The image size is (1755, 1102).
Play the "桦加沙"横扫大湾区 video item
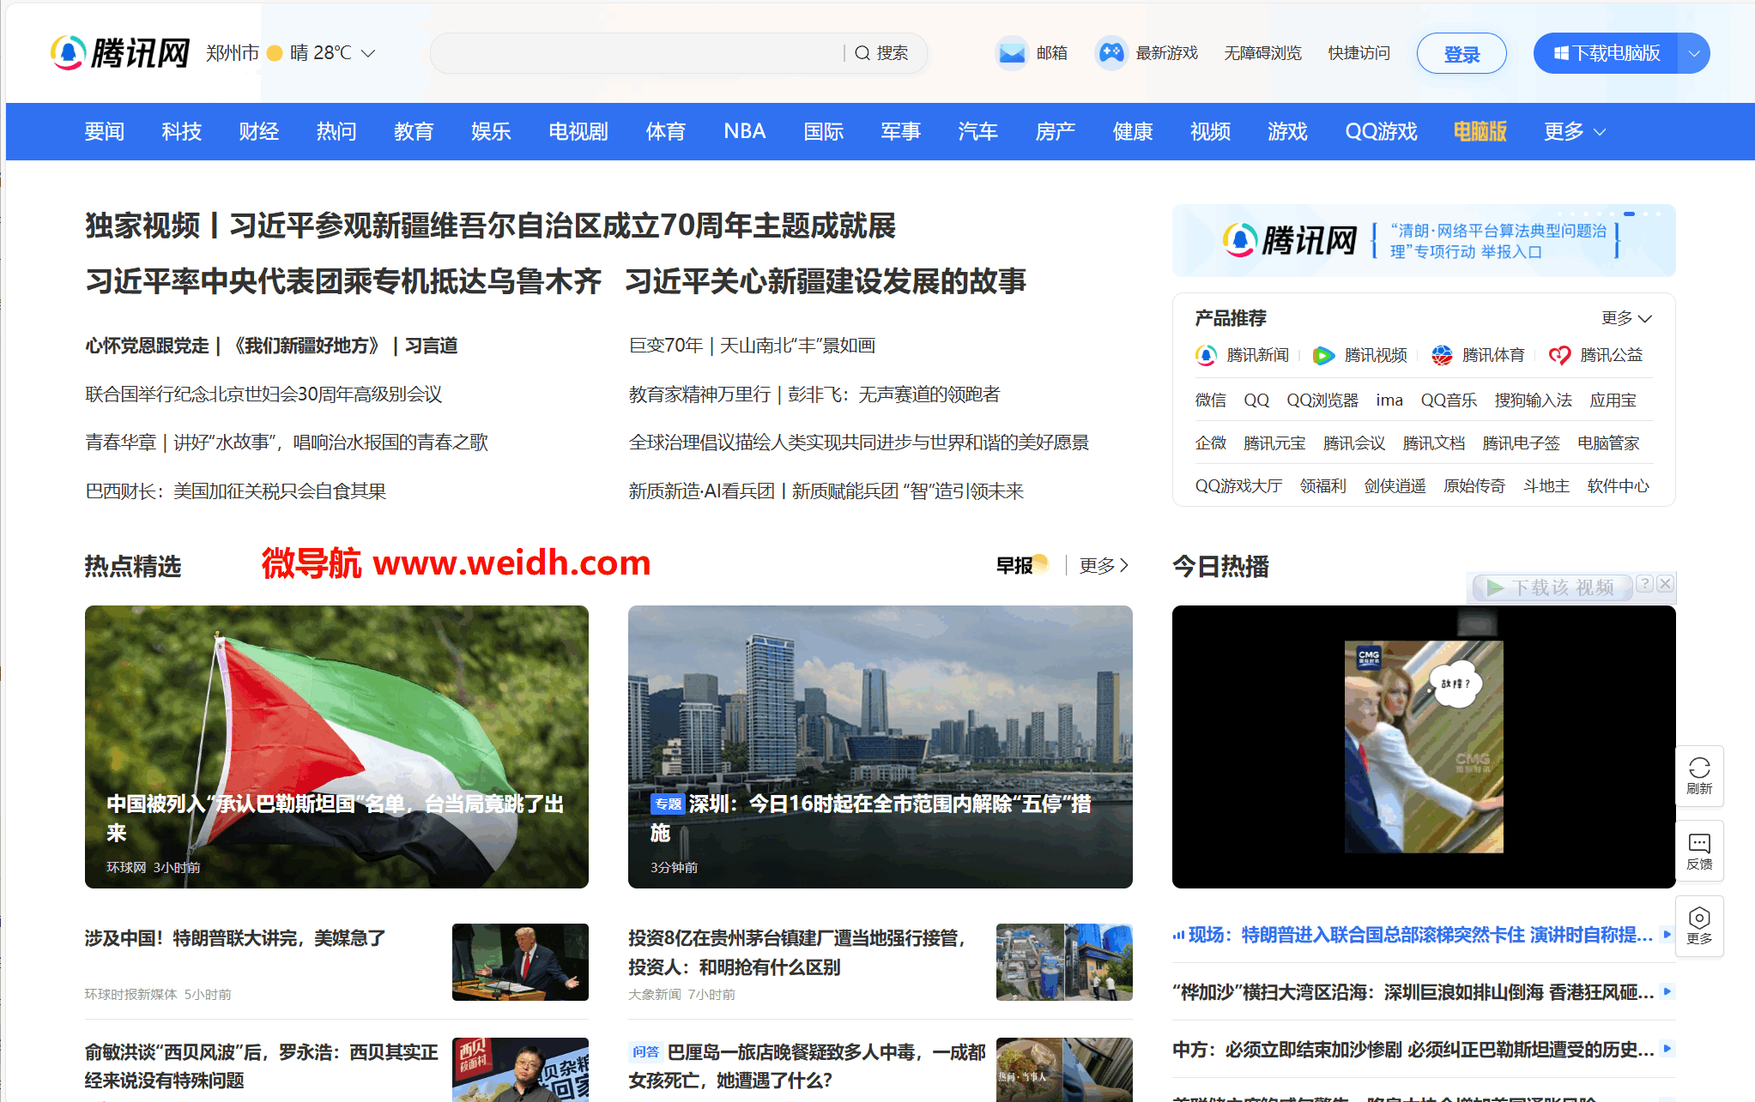pyautogui.click(x=1667, y=991)
